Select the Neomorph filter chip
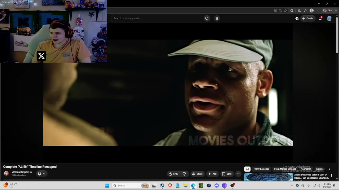This screenshot has height=190, width=339. click(306, 169)
